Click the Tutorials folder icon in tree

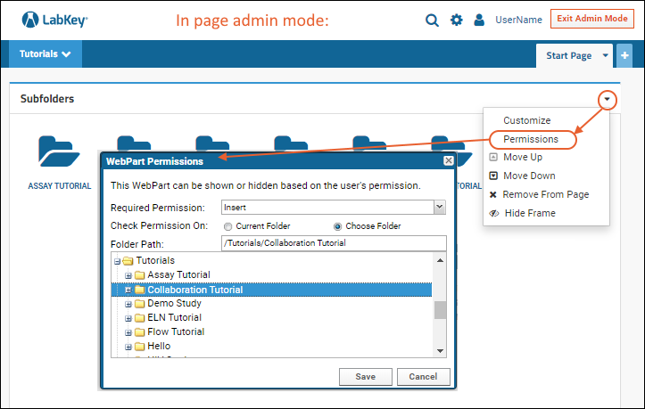tap(128, 260)
